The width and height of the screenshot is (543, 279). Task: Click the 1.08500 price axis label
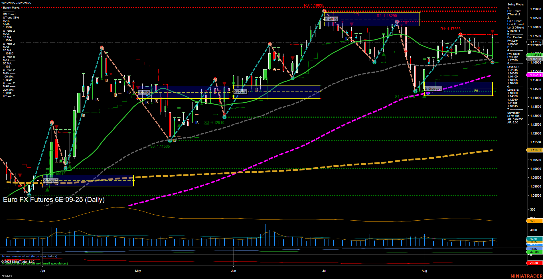[536, 195]
